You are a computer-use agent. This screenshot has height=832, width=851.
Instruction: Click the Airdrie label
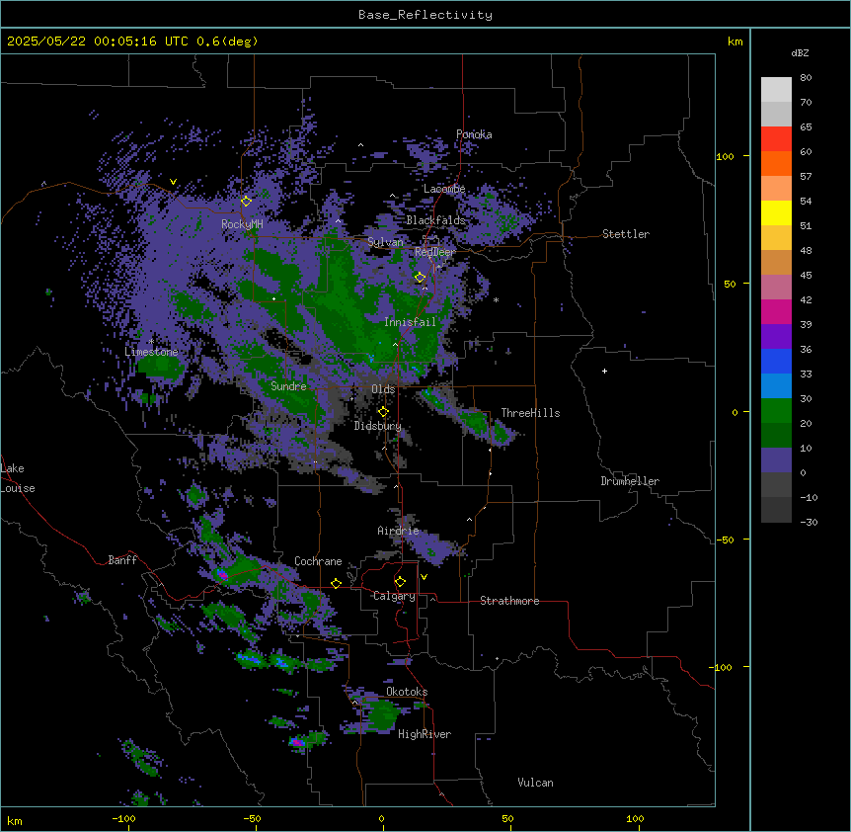(x=398, y=531)
